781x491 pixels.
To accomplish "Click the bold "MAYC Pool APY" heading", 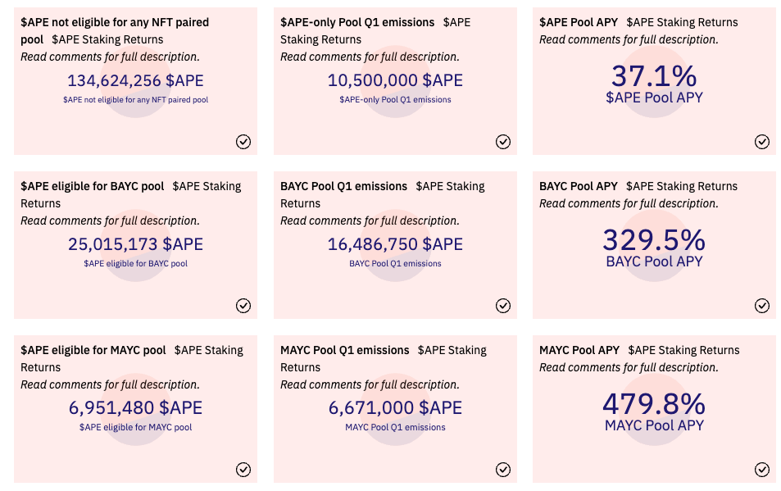I will (x=579, y=350).
